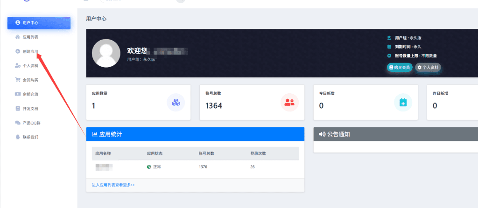Click the 公告通知 panel header
The width and height of the screenshot is (478, 208).
(x=396, y=134)
